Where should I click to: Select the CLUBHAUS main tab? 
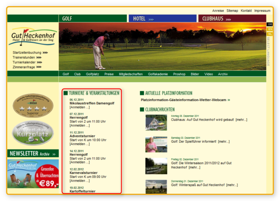232,19
